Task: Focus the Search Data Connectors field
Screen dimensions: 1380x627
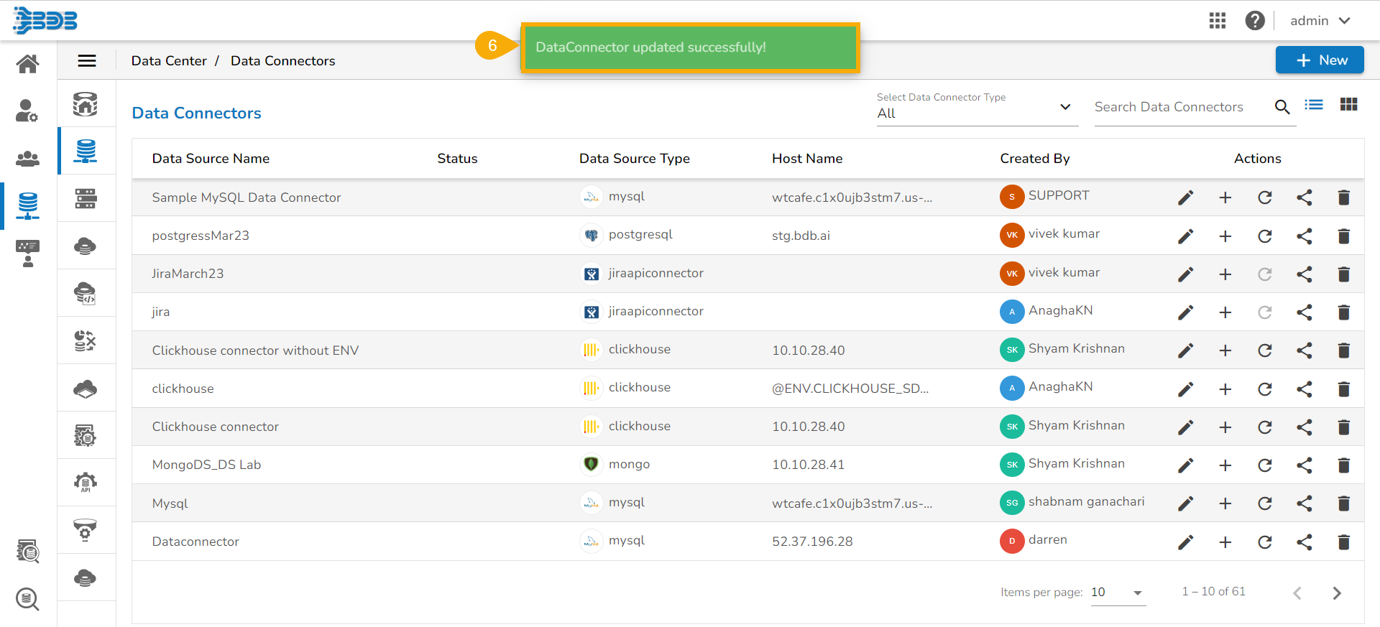Action: pyautogui.click(x=1179, y=107)
